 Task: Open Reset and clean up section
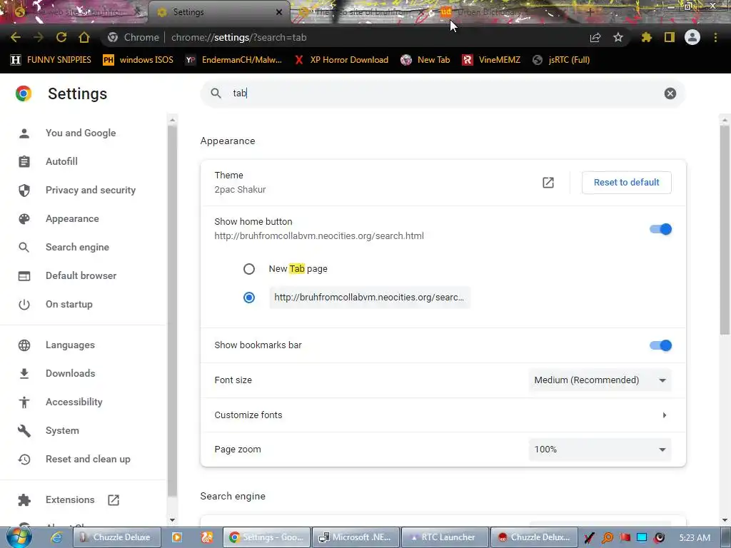click(88, 459)
